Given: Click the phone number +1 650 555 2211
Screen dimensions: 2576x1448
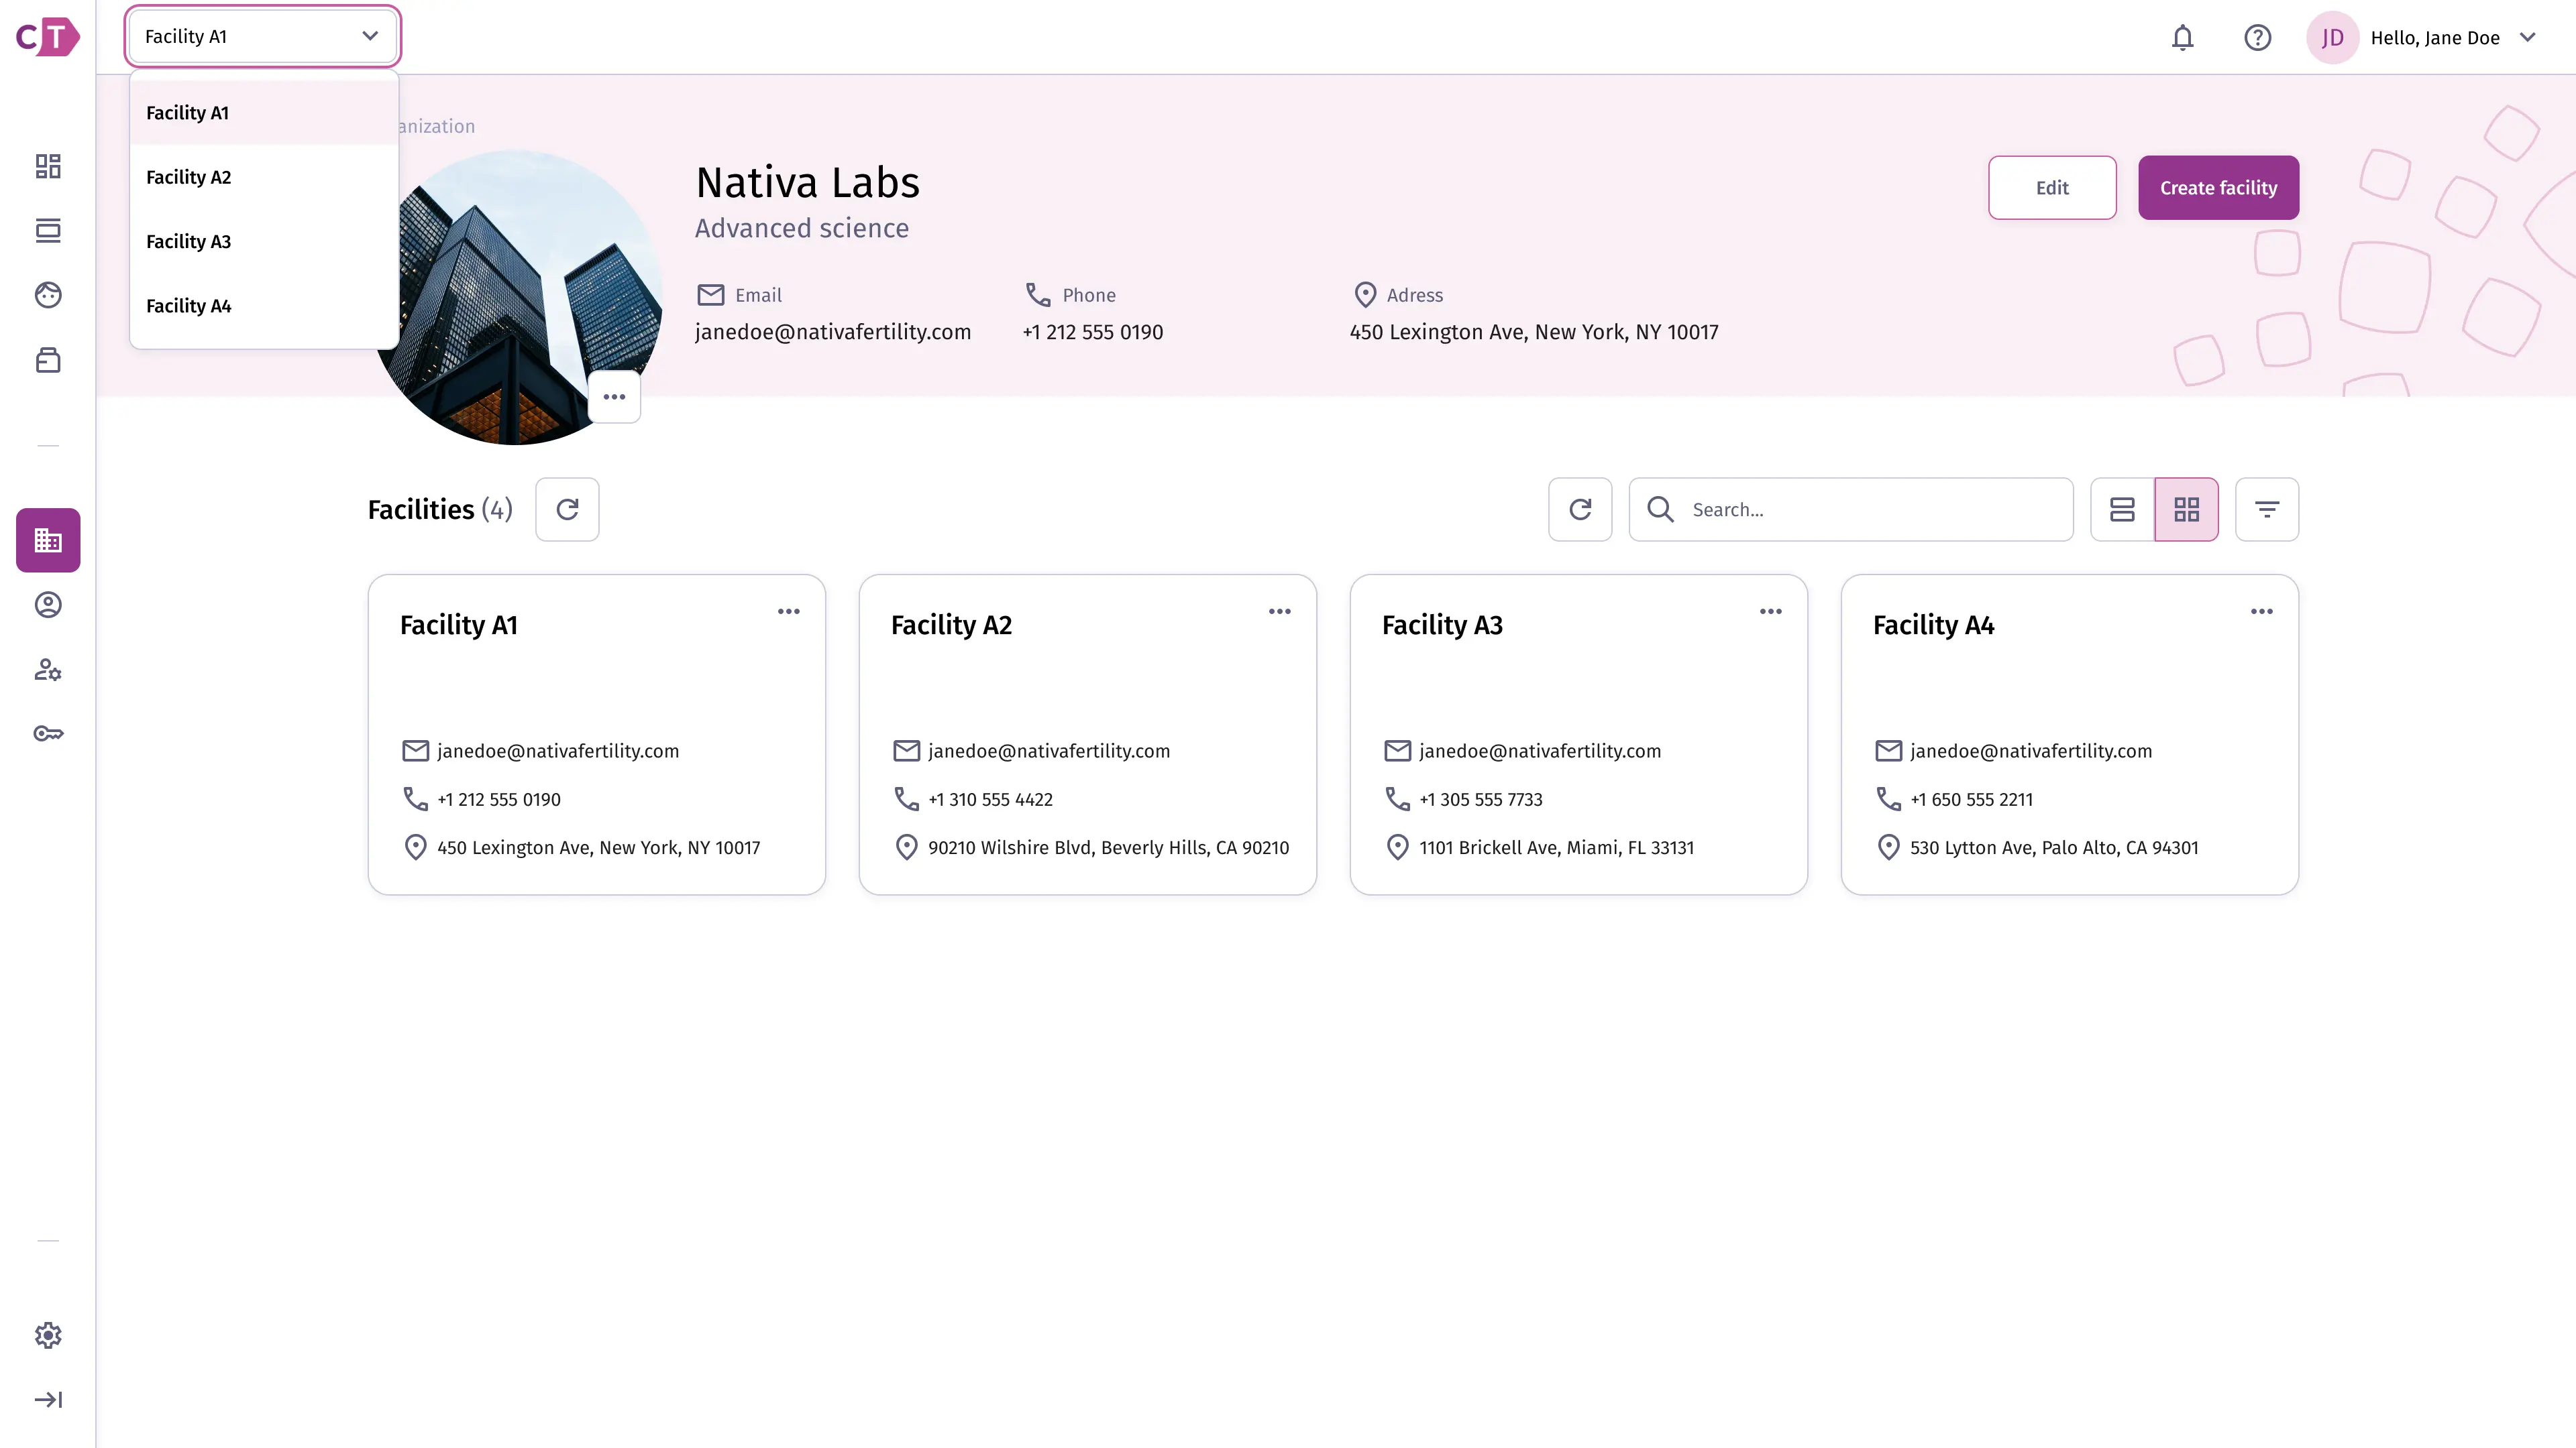Looking at the screenshot, I should click(1971, 800).
